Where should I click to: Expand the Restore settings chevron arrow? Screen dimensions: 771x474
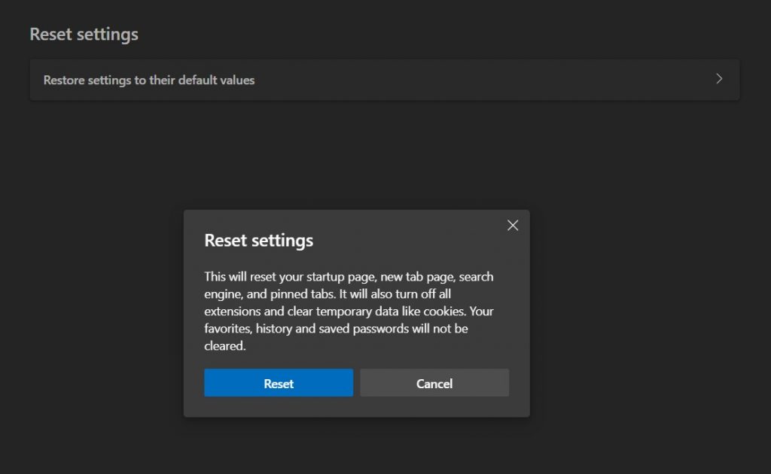tap(719, 79)
